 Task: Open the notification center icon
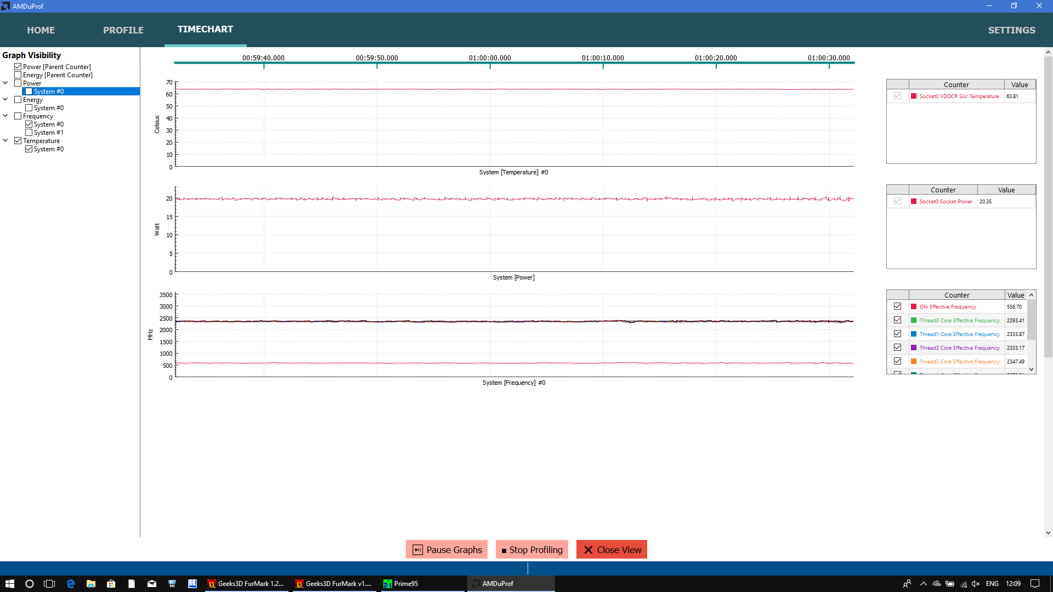pyautogui.click(x=1034, y=584)
